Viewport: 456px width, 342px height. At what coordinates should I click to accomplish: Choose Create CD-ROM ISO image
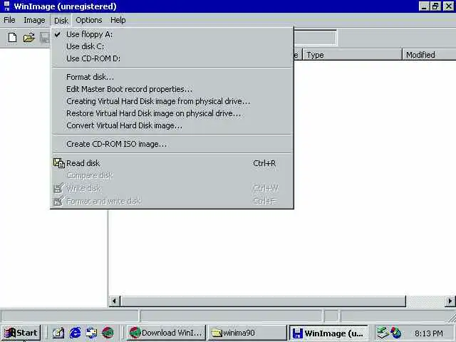pos(172,144)
